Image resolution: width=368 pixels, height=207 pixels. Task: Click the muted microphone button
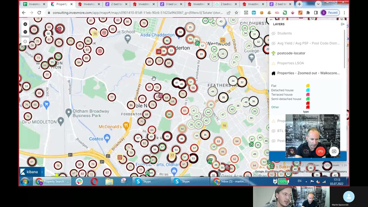[292, 152]
